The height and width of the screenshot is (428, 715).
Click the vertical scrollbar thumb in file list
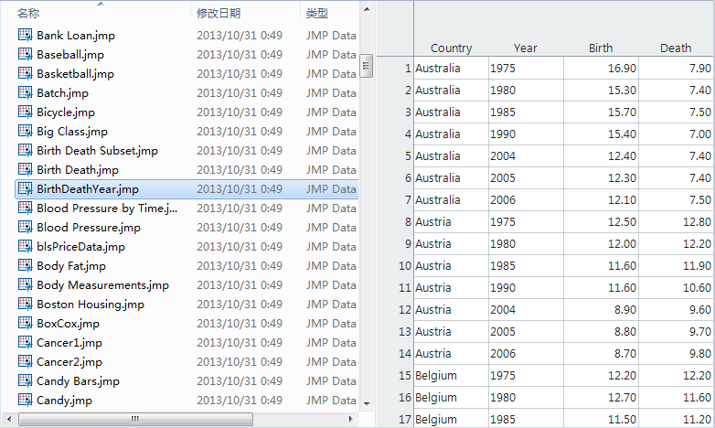[366, 66]
